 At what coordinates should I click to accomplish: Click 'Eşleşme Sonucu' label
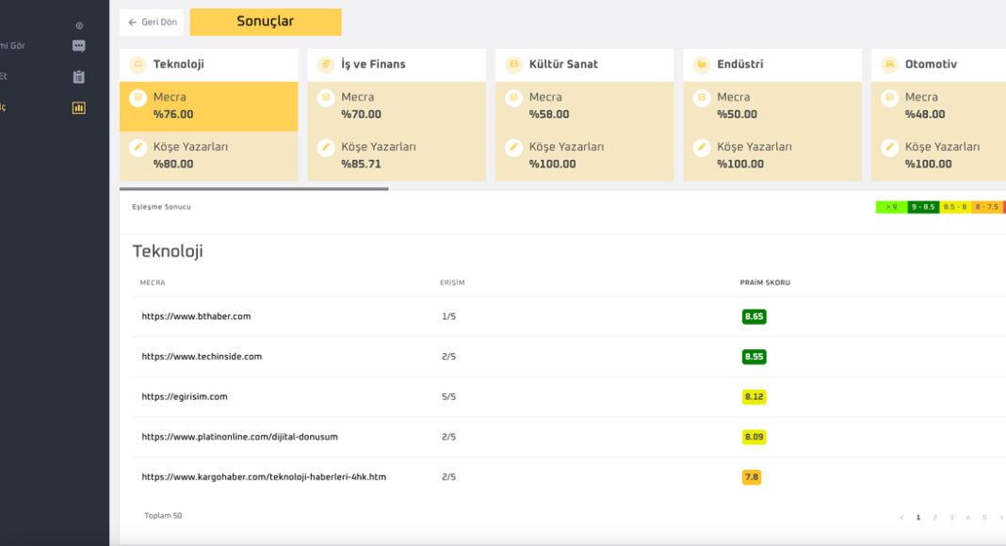161,207
